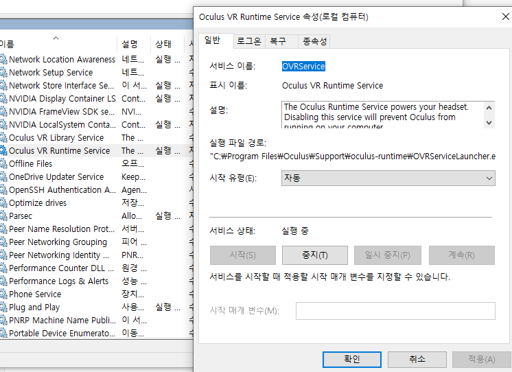
Task: Click gear icon beside OpenSSH Authentication A...
Action: pos(3,189)
